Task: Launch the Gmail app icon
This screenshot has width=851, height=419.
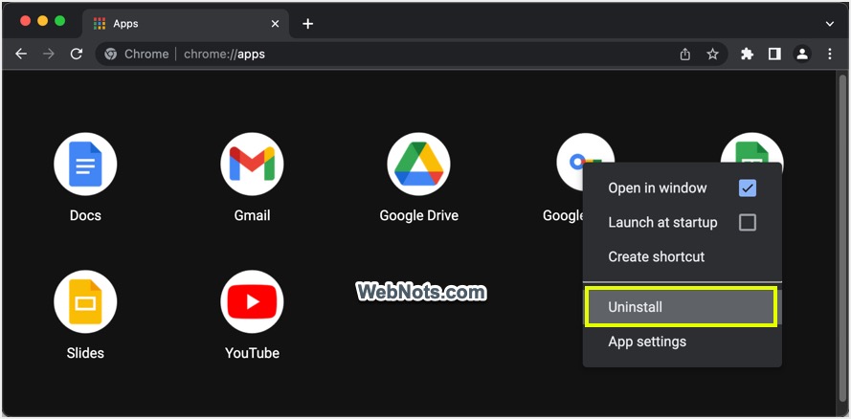Action: (x=252, y=165)
